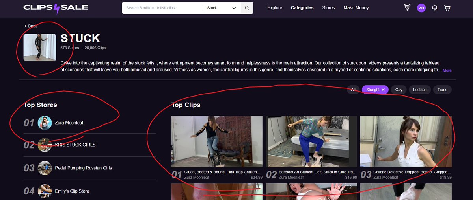Click the $24.99 price
The width and height of the screenshot is (473, 200).
tap(257, 178)
